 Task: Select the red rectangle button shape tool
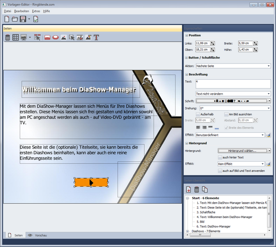(47, 38)
